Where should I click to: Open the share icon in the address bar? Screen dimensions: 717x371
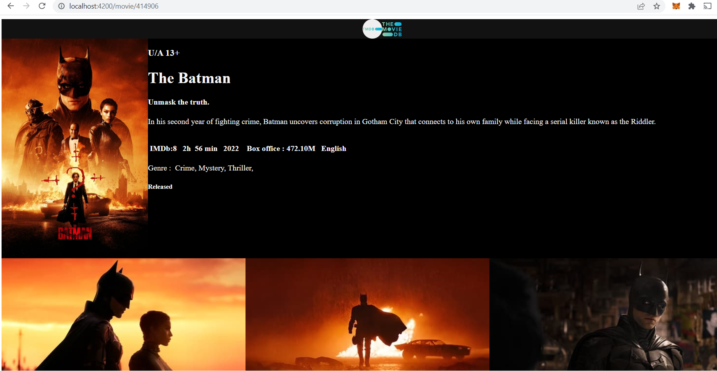[641, 6]
